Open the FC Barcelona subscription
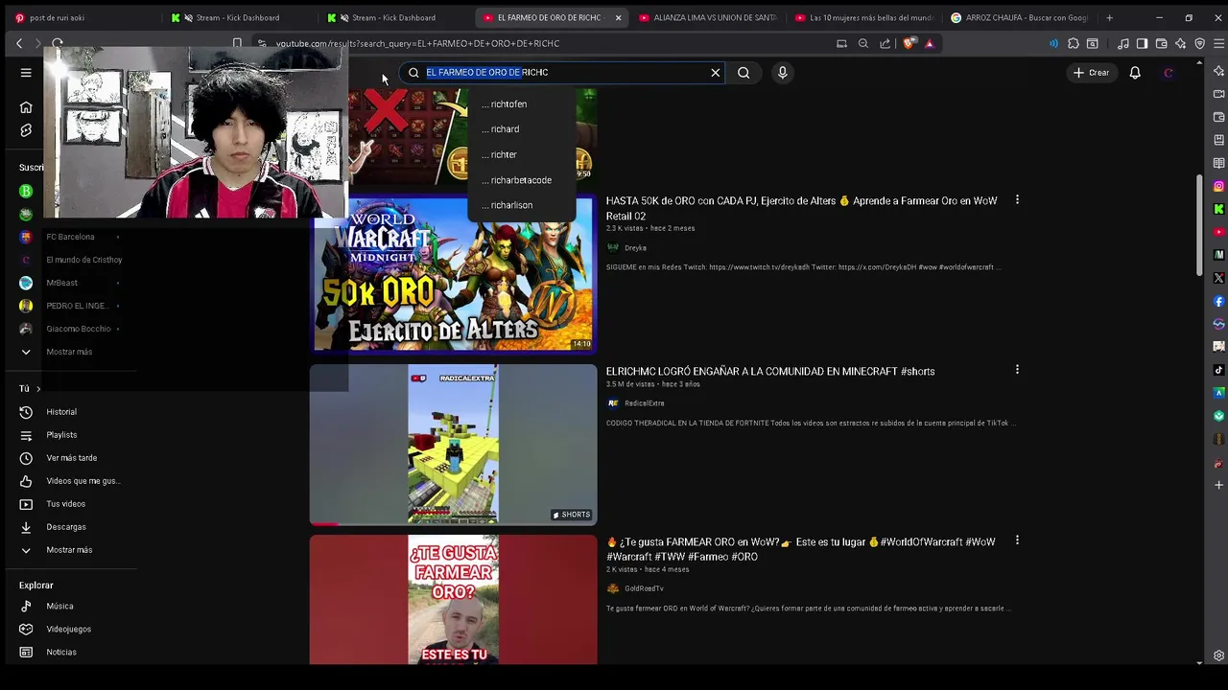The width and height of the screenshot is (1228, 690). click(70, 237)
